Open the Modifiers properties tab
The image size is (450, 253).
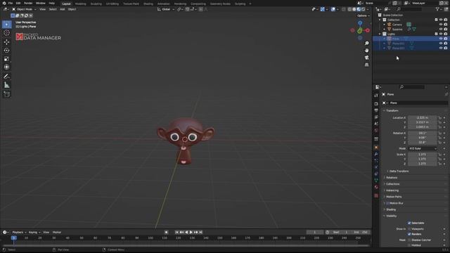(376, 155)
